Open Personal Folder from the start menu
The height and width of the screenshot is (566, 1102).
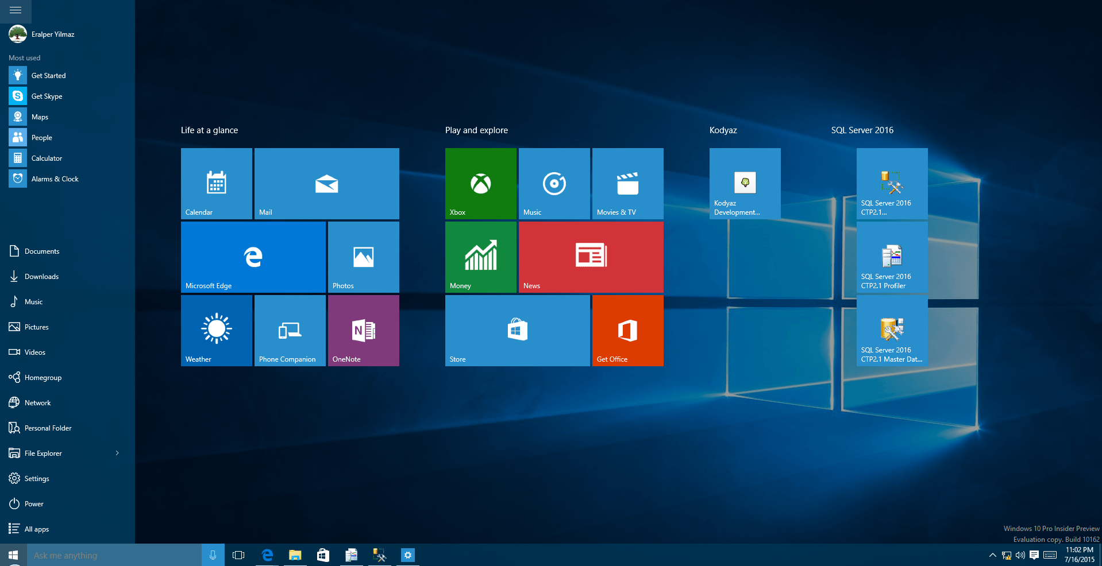[67, 428]
